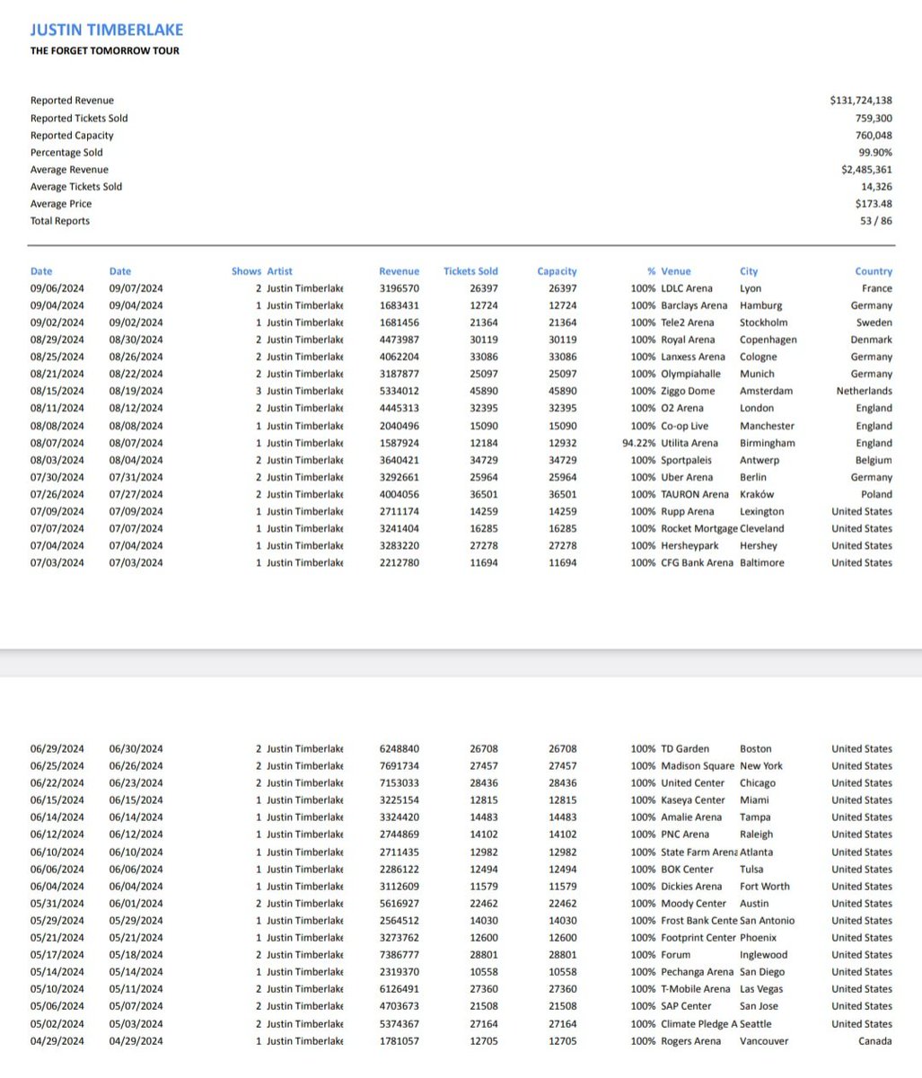Select the Vancouver city cell
This screenshot has height=1078, width=922.
click(x=765, y=1041)
